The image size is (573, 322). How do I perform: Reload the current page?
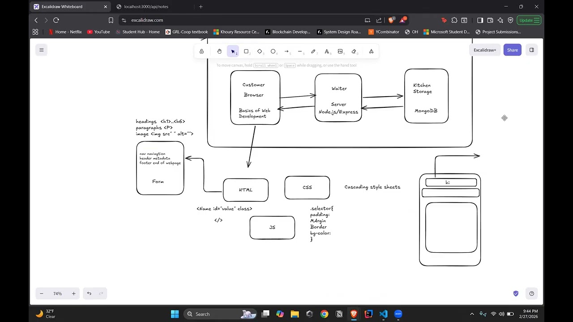pyautogui.click(x=56, y=20)
